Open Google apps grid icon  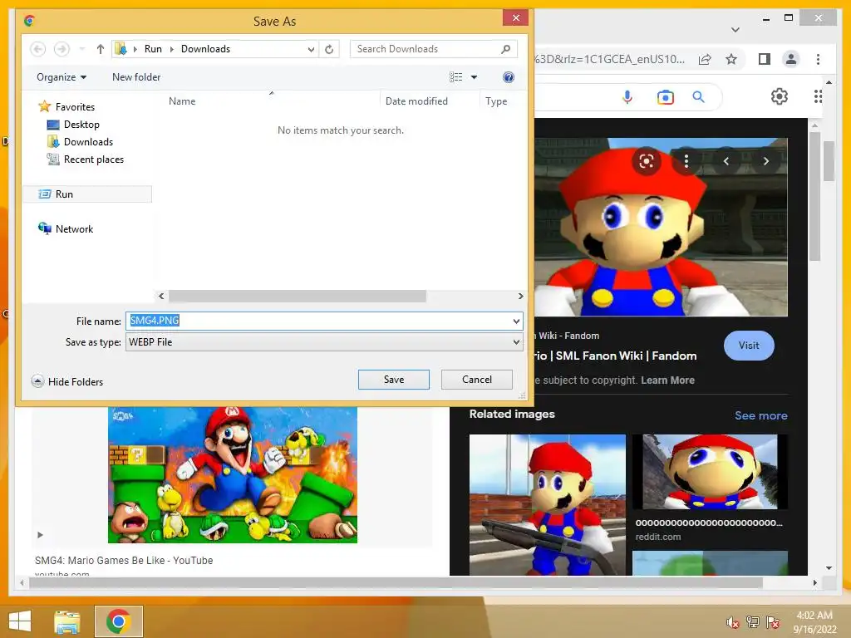[x=818, y=96]
